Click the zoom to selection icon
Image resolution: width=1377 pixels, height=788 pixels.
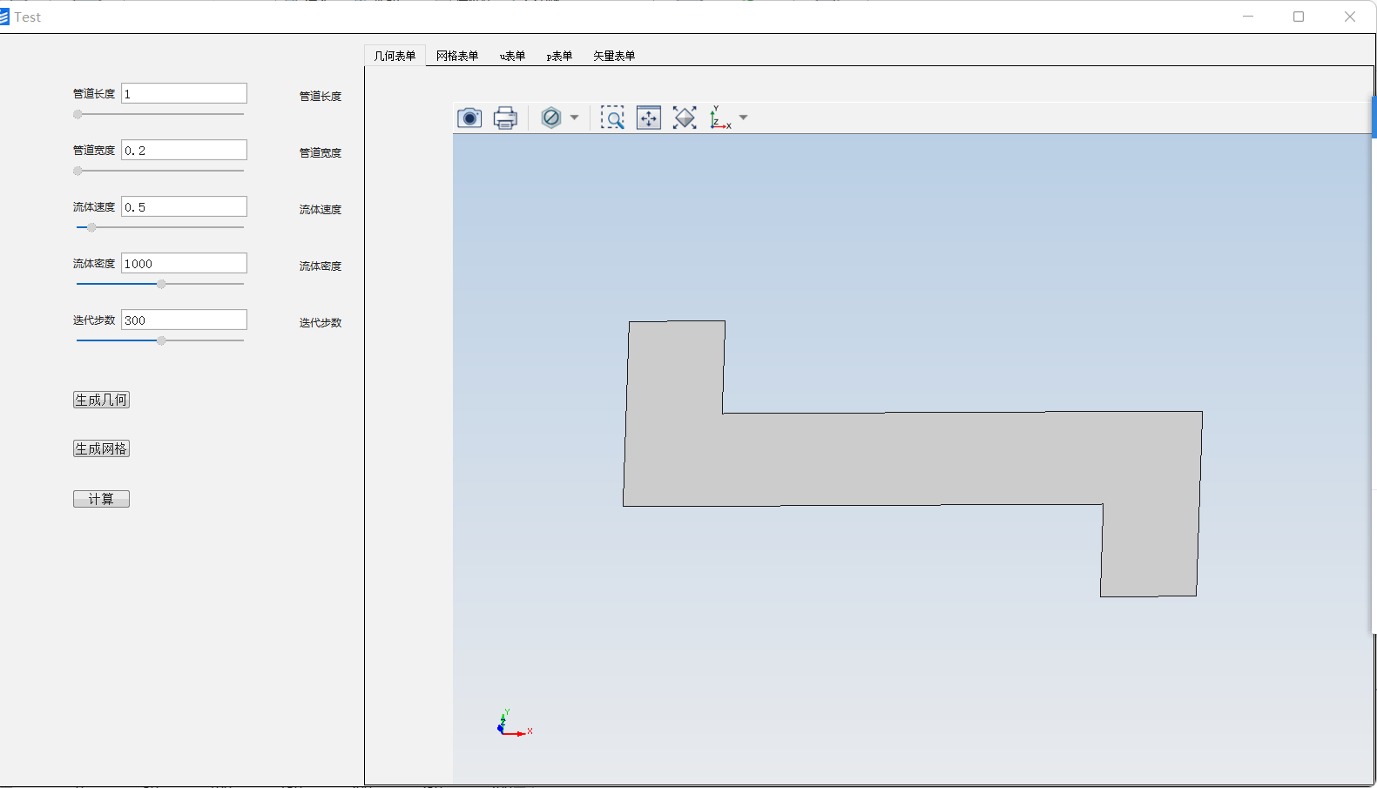[649, 118]
